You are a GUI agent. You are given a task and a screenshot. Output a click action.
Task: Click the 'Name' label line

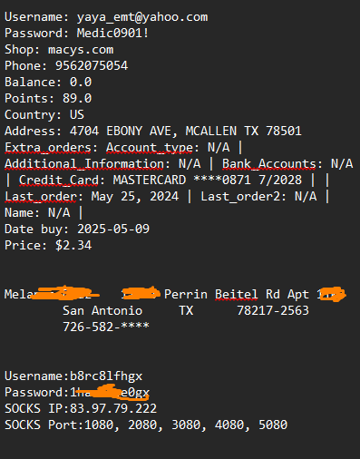tap(44, 213)
